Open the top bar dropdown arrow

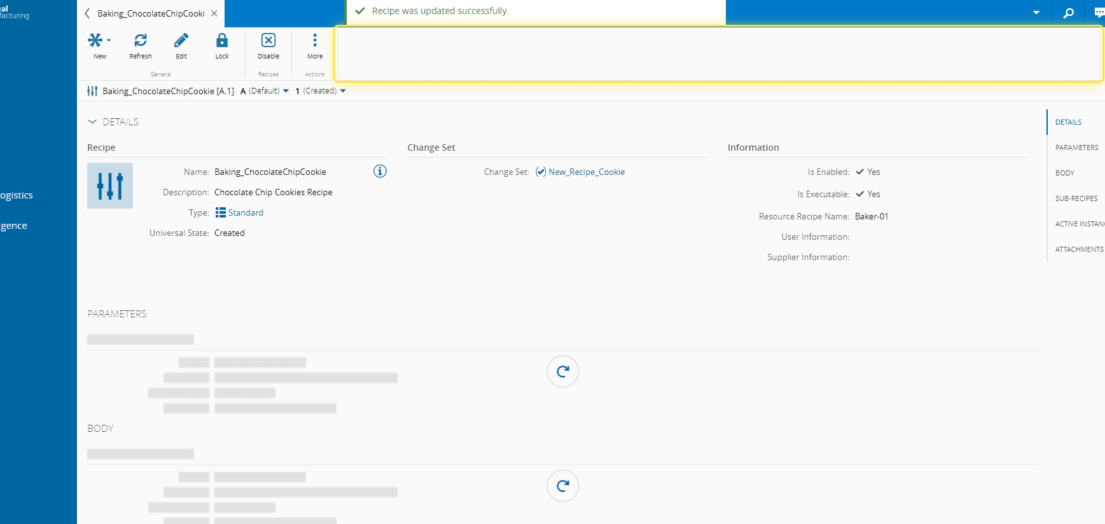1036,13
